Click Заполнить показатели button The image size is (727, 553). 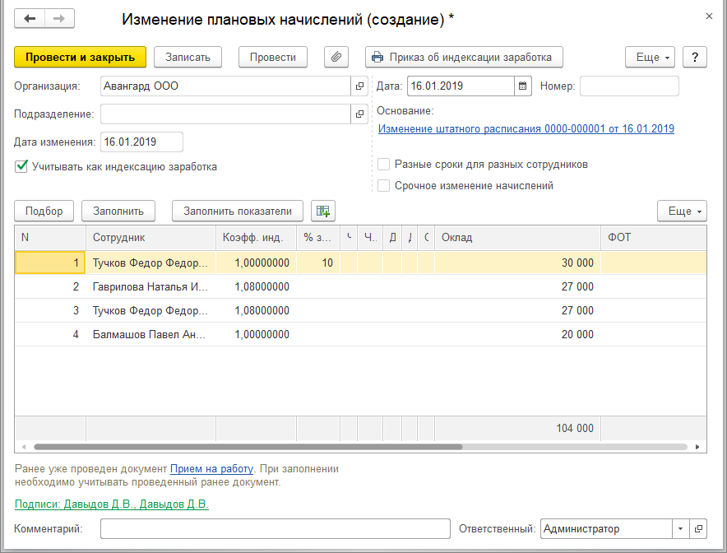point(238,211)
